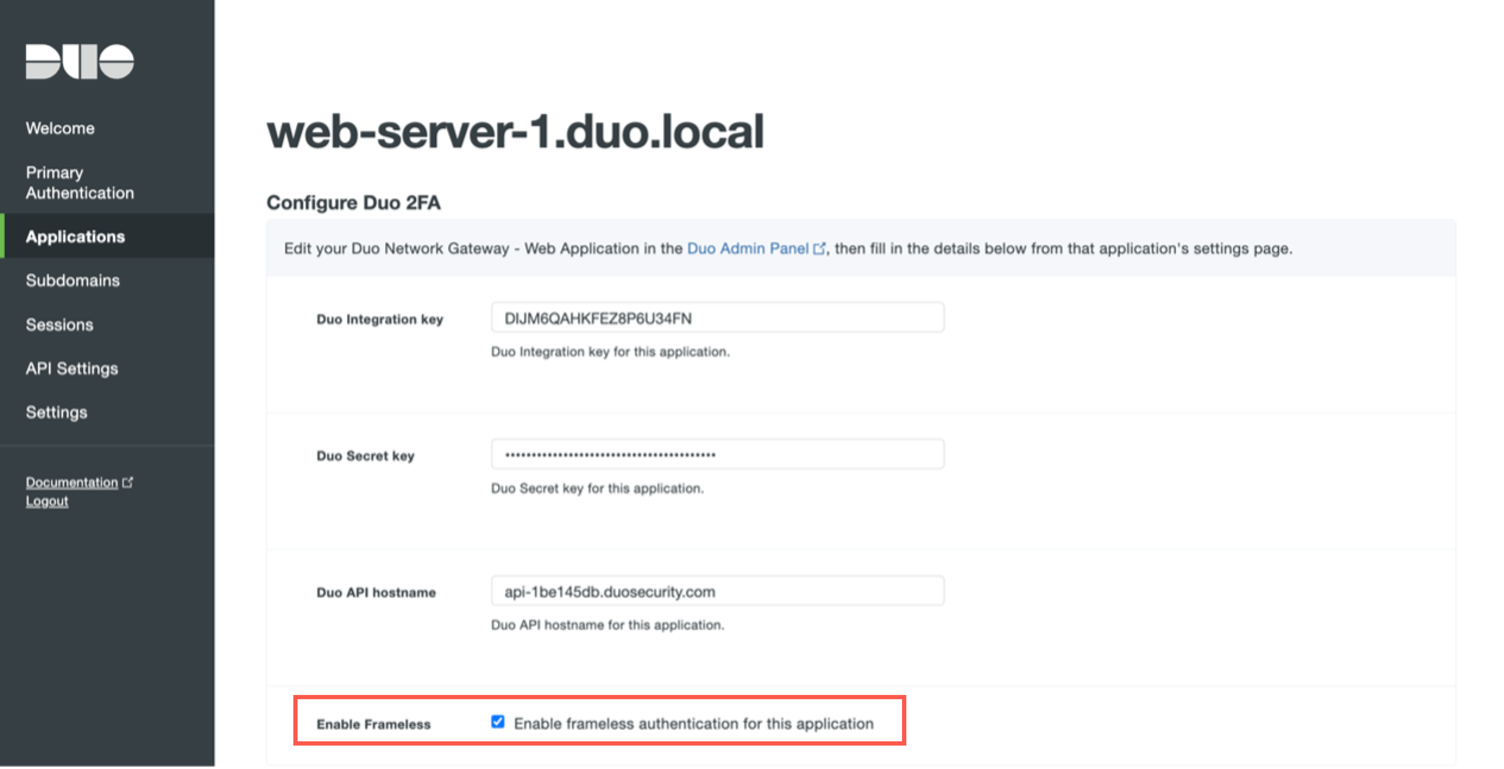Open the Settings page
This screenshot has width=1504, height=769.
click(55, 412)
